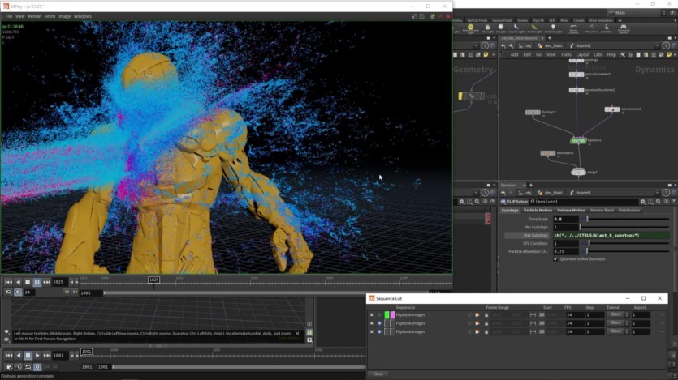Screen dimensions: 678x380
Task: Open Add menu in network editor
Action: click(x=514, y=55)
